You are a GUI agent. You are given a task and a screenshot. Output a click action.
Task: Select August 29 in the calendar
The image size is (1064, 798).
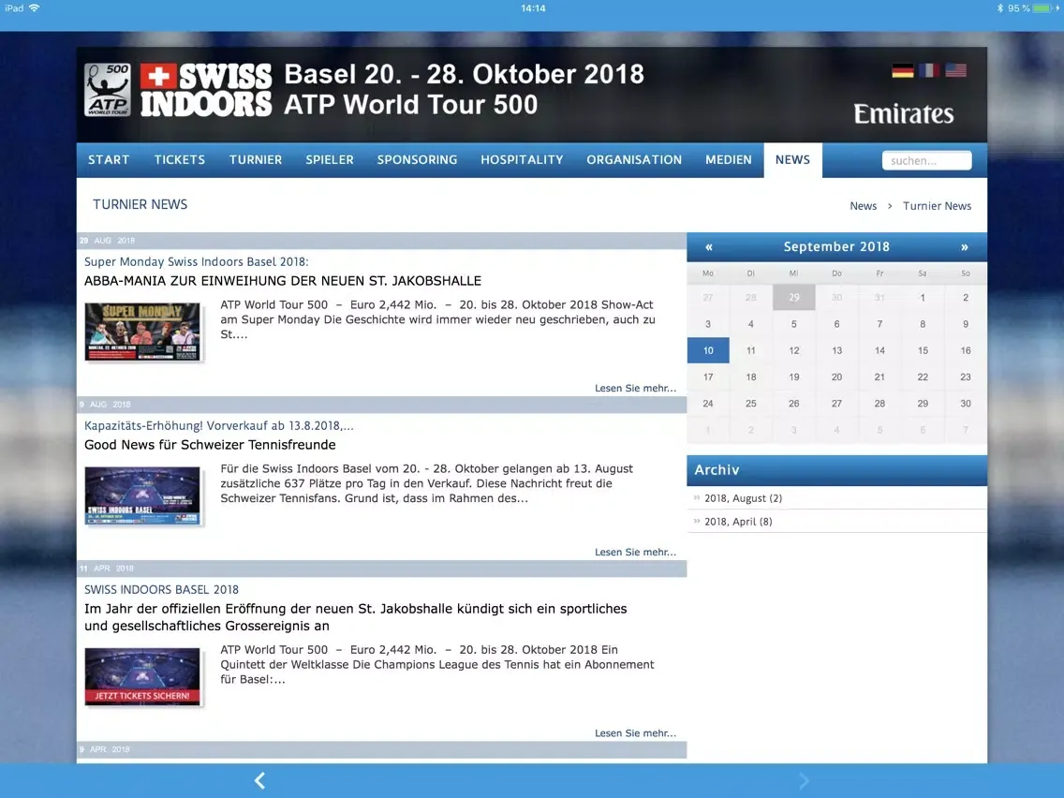[793, 297]
